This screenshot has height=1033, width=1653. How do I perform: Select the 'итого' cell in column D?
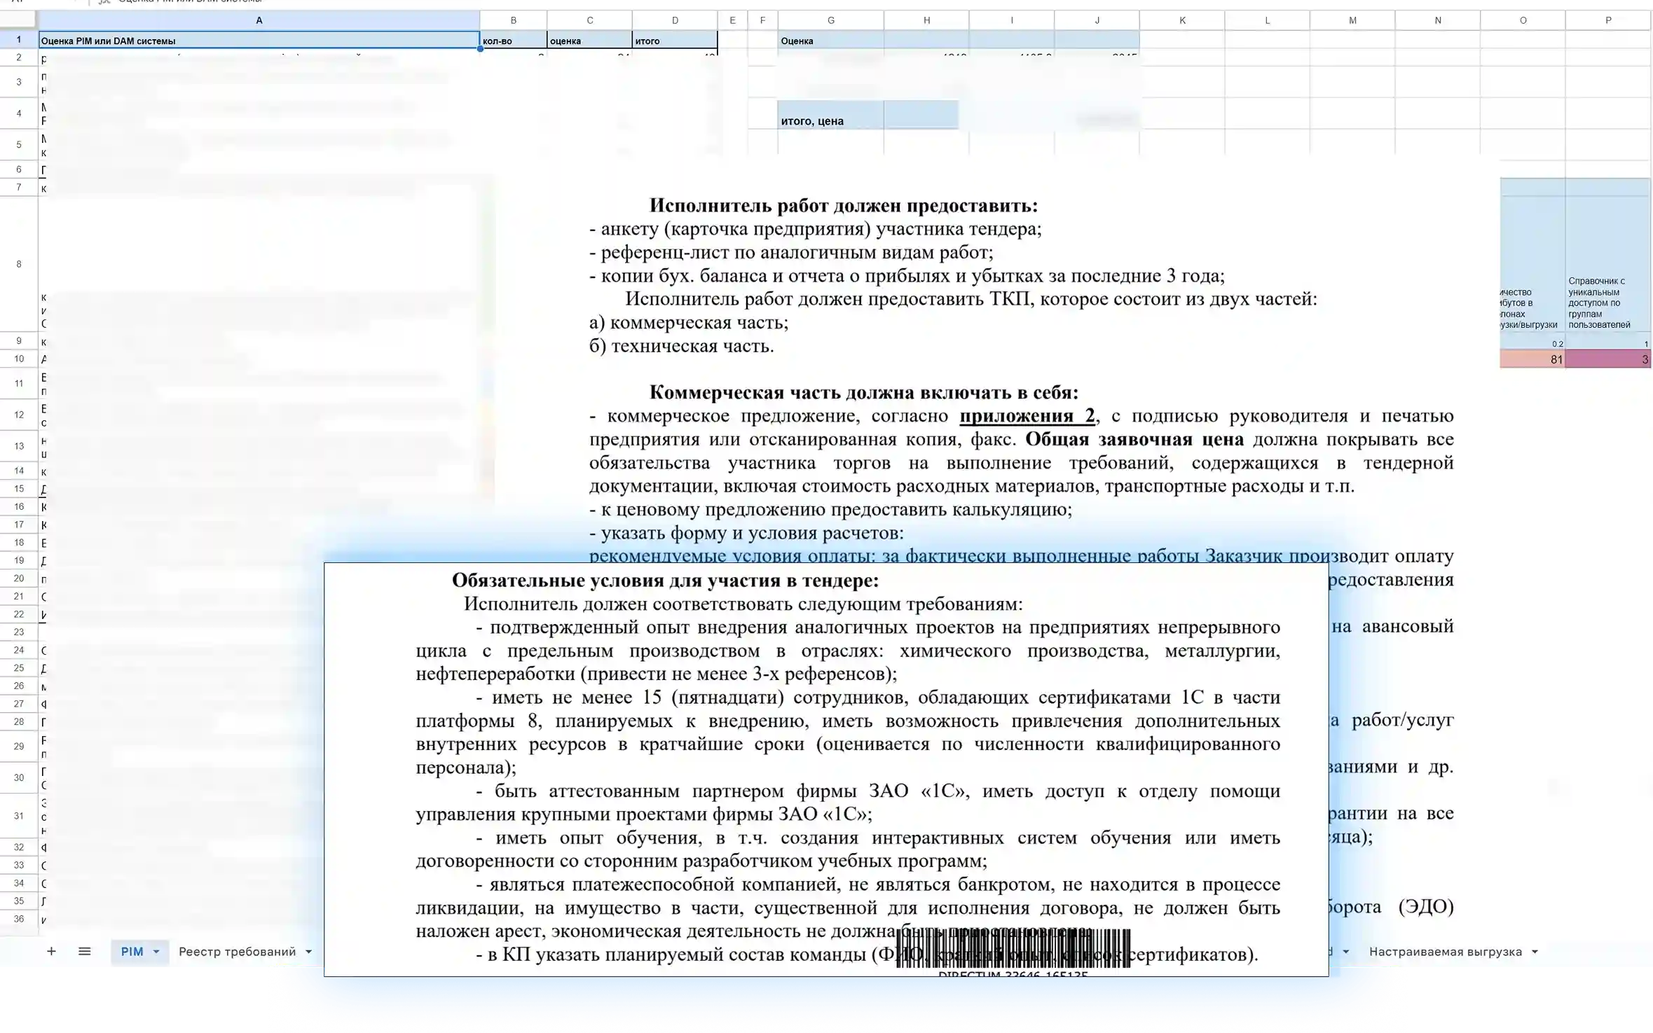click(674, 41)
